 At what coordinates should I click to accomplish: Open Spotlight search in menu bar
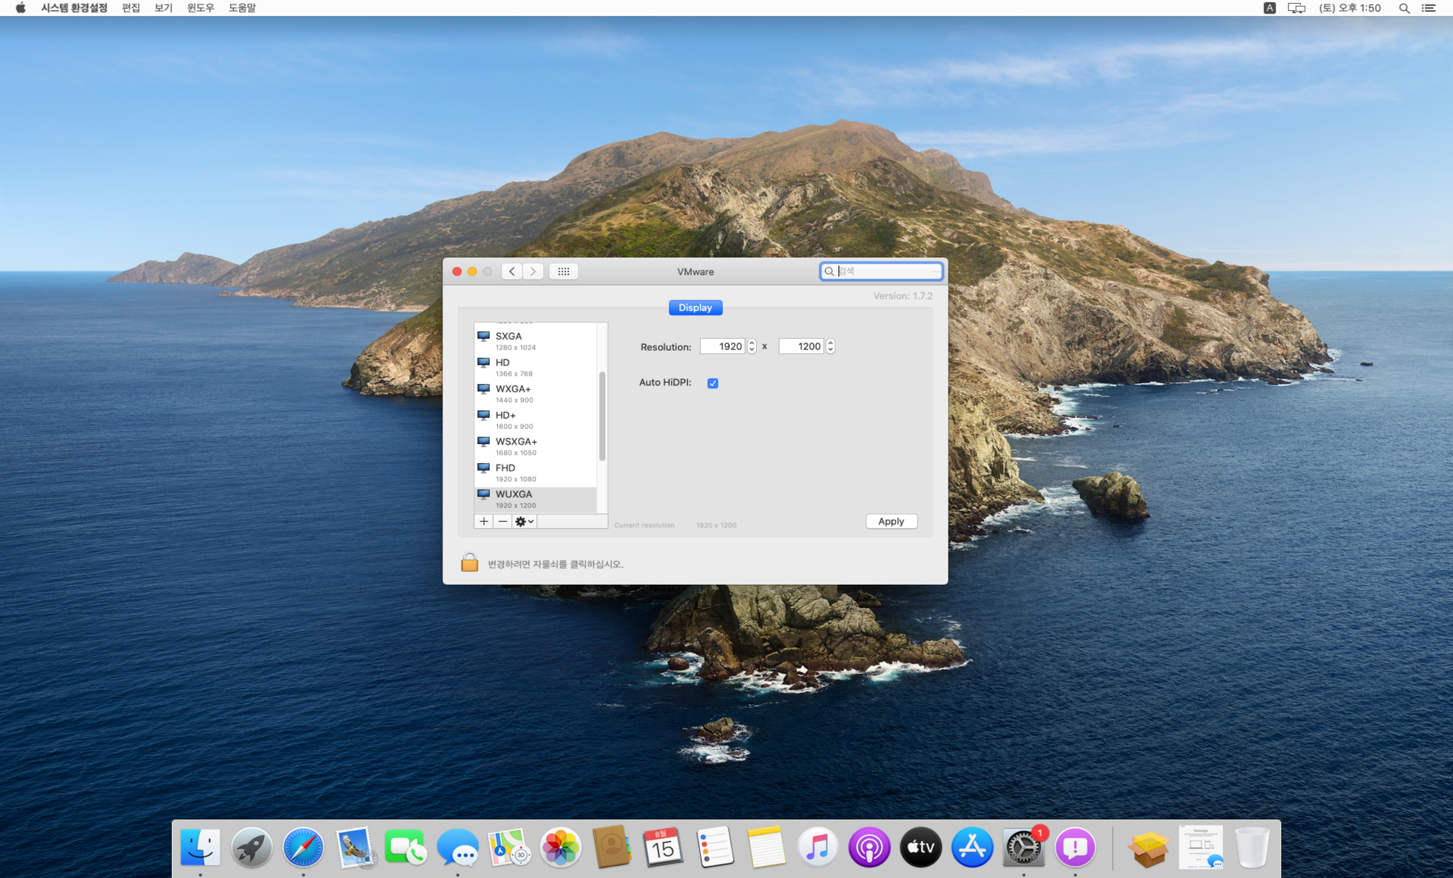point(1404,7)
